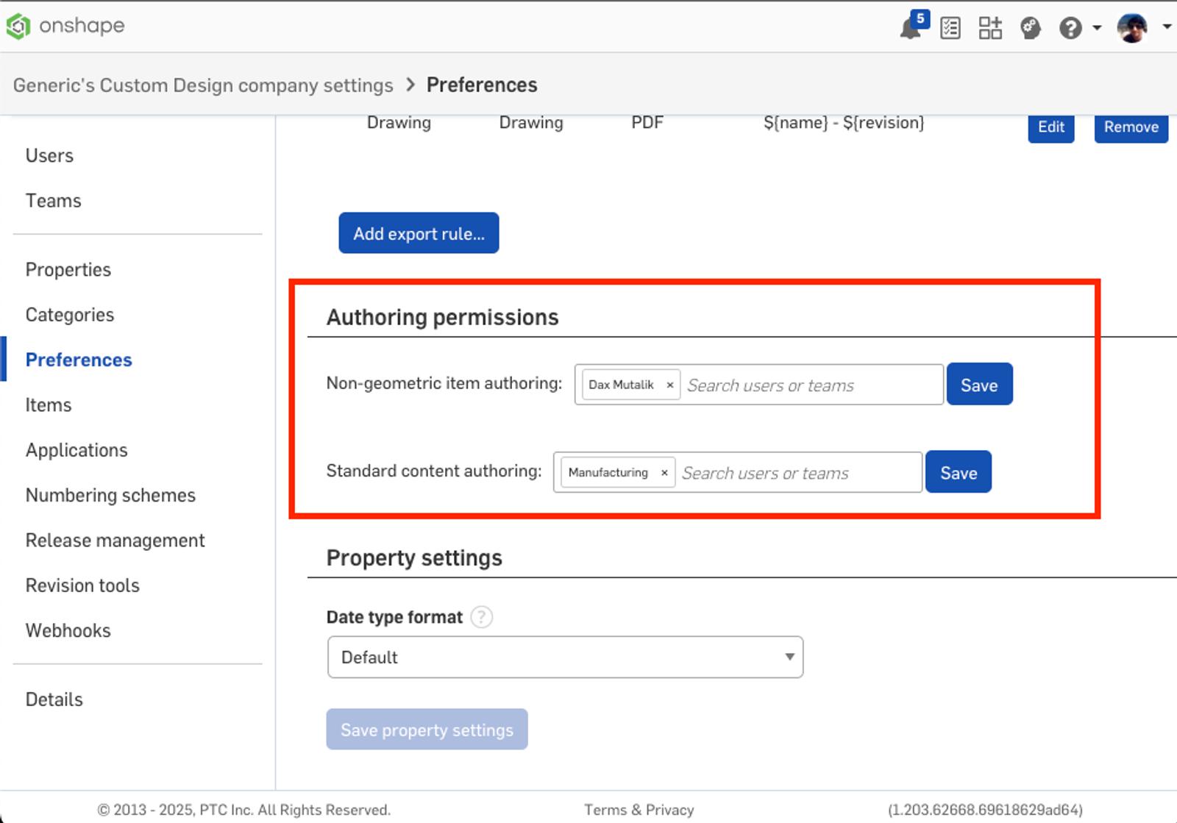
Task: Open the tasks checklist panel
Action: pos(950,28)
